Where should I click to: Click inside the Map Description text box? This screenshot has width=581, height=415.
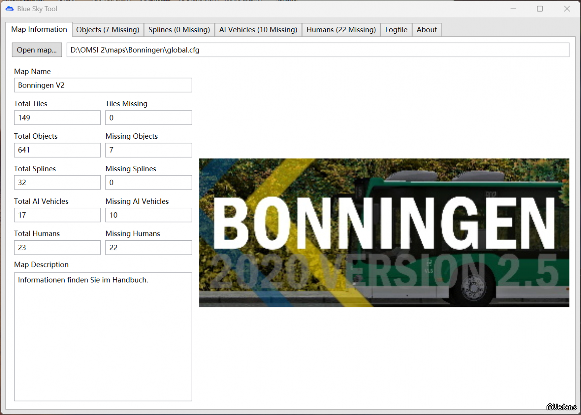click(x=103, y=336)
